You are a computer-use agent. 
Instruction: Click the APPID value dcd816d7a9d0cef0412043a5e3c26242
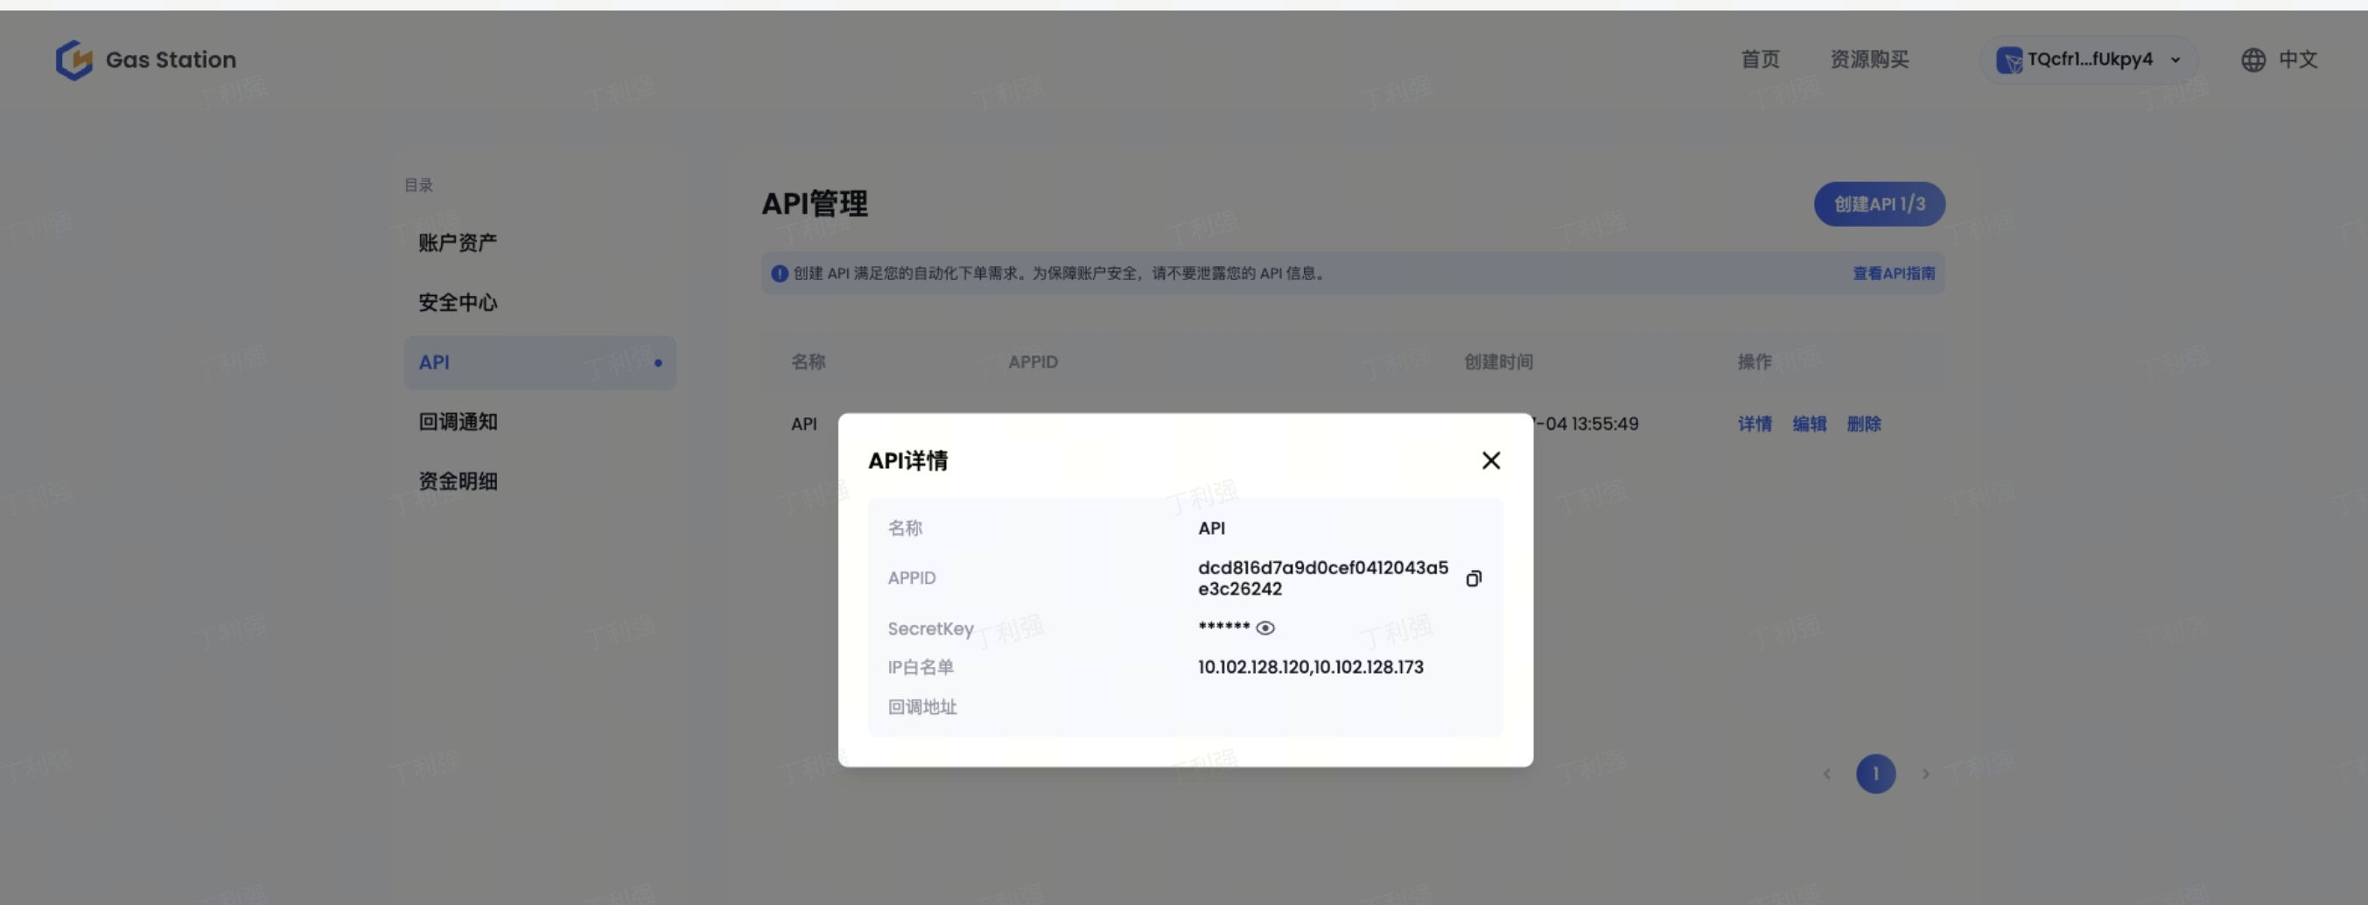(x=1323, y=579)
